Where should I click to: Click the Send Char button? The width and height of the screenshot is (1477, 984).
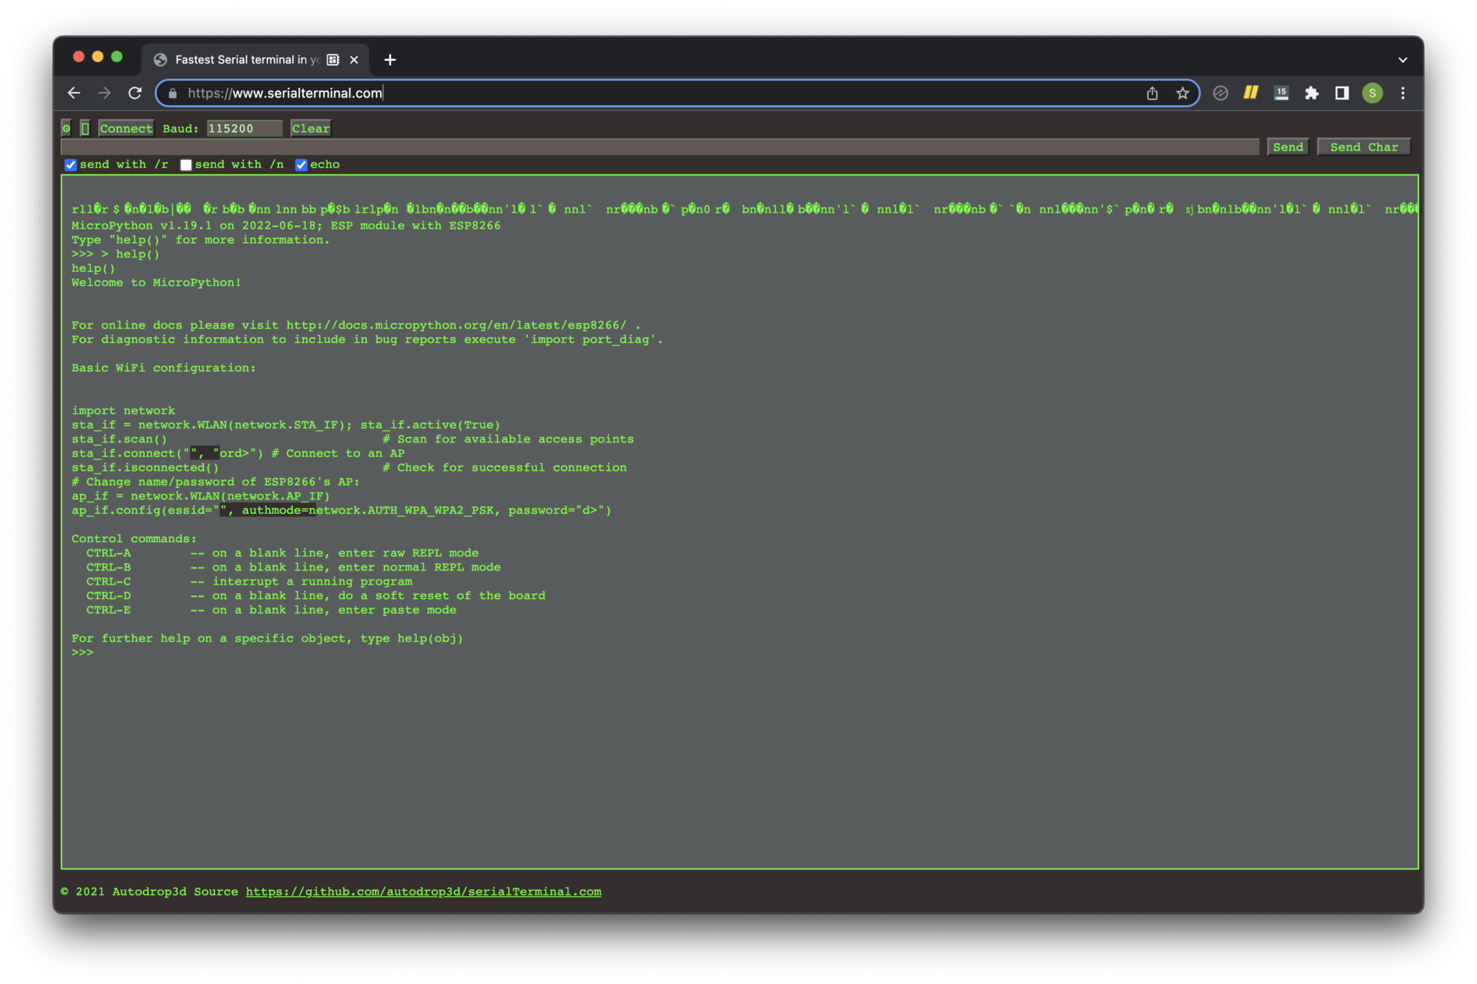point(1365,146)
